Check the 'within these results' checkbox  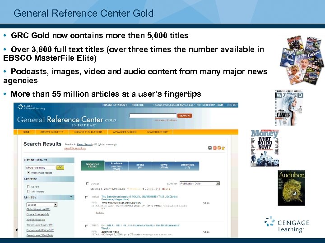[x=28, y=172]
